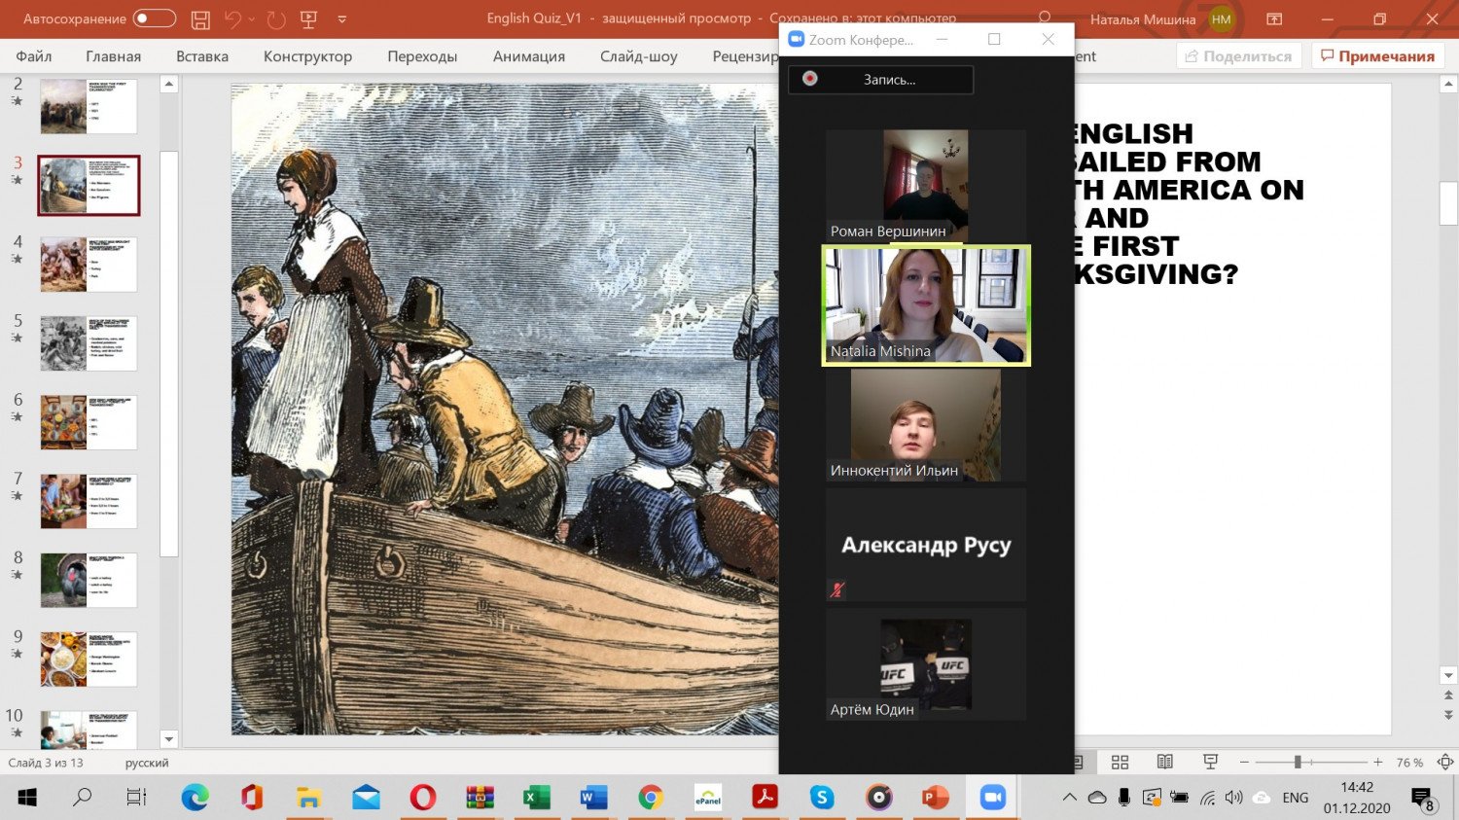
Task: Click the muted microphone icon on Александр Русу
Action: pos(837,588)
